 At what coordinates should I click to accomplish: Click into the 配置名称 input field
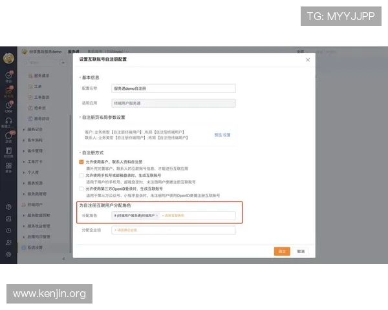click(173, 88)
